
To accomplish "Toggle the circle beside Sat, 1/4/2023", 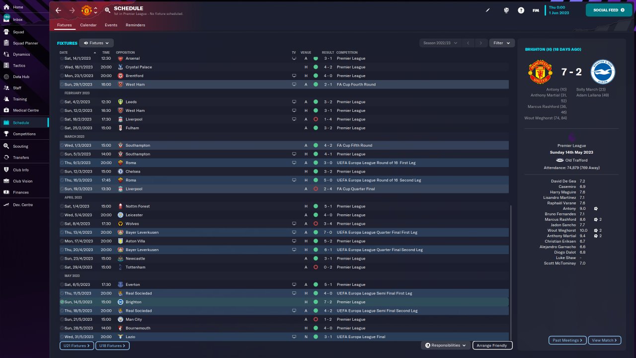I will coord(62,206).
